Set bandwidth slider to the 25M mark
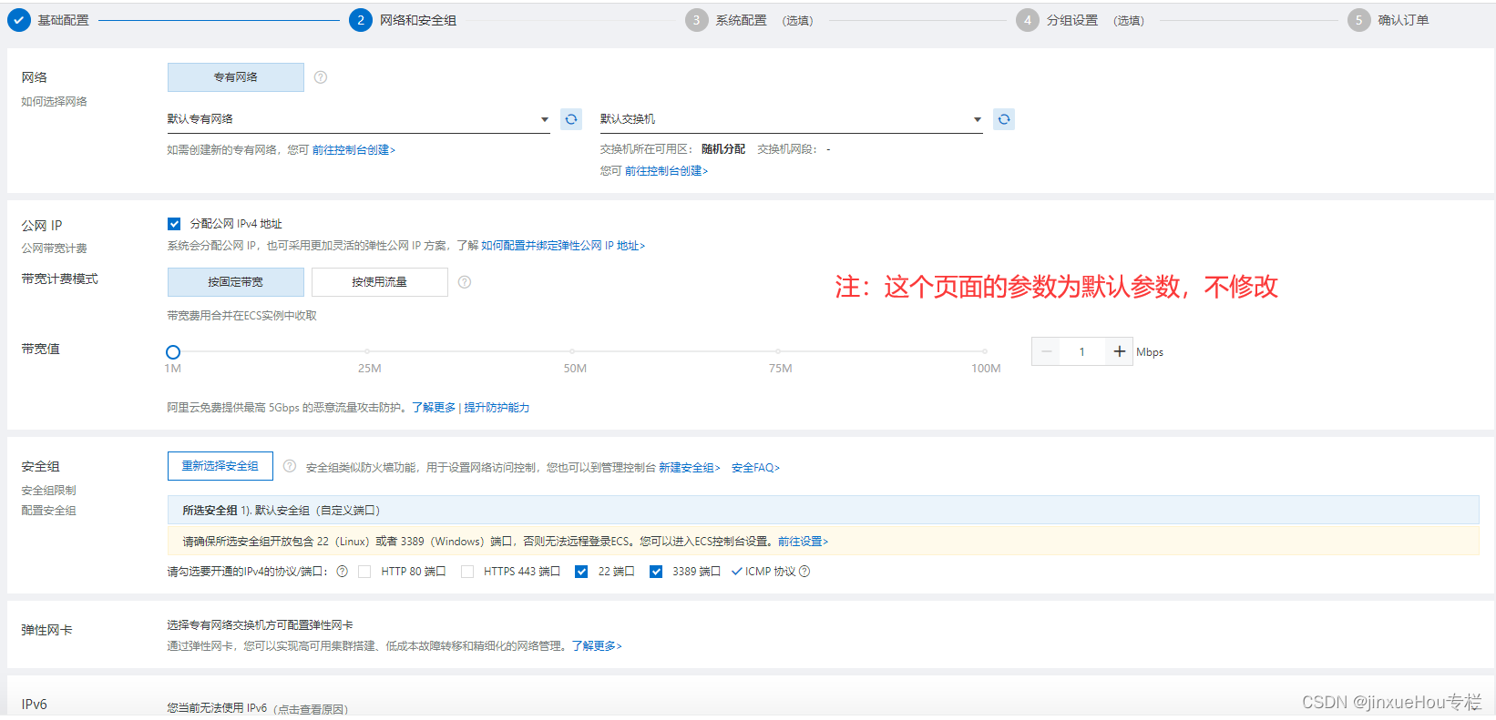The image size is (1496, 720). pyautogui.click(x=368, y=351)
